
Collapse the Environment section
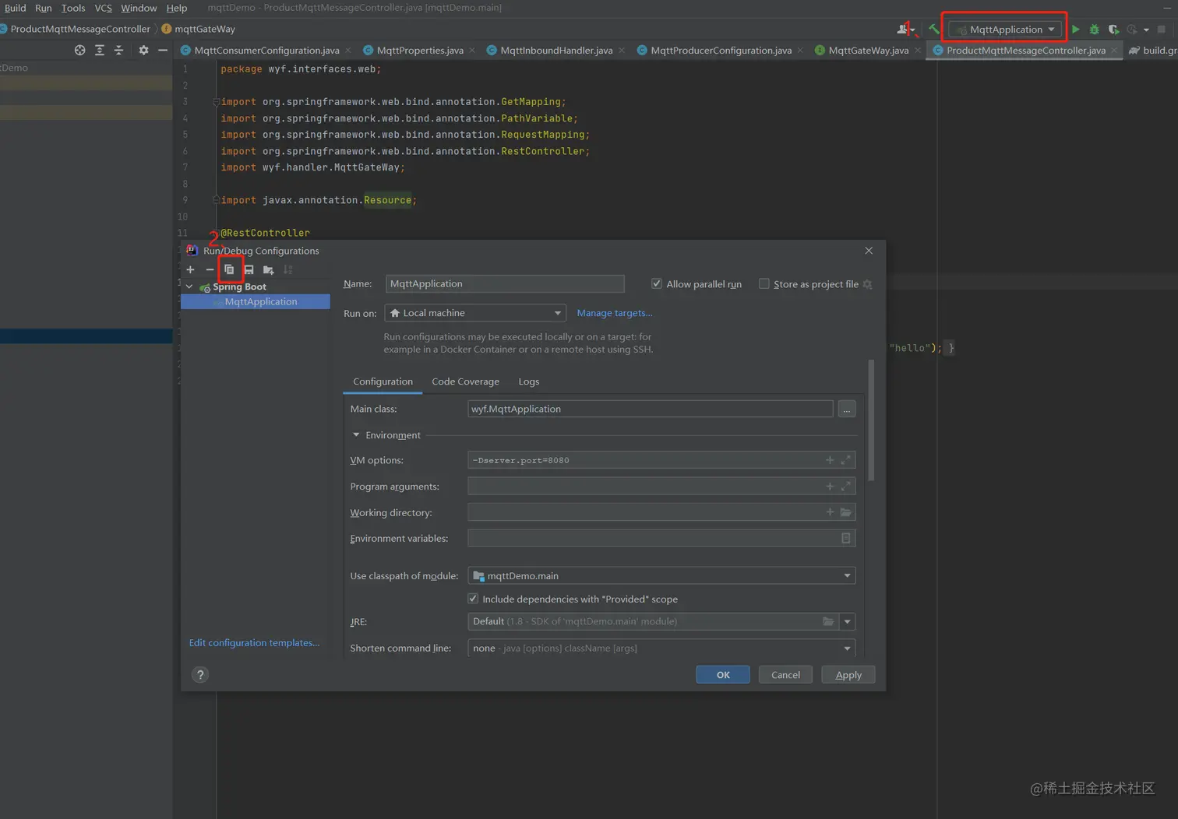coord(356,435)
